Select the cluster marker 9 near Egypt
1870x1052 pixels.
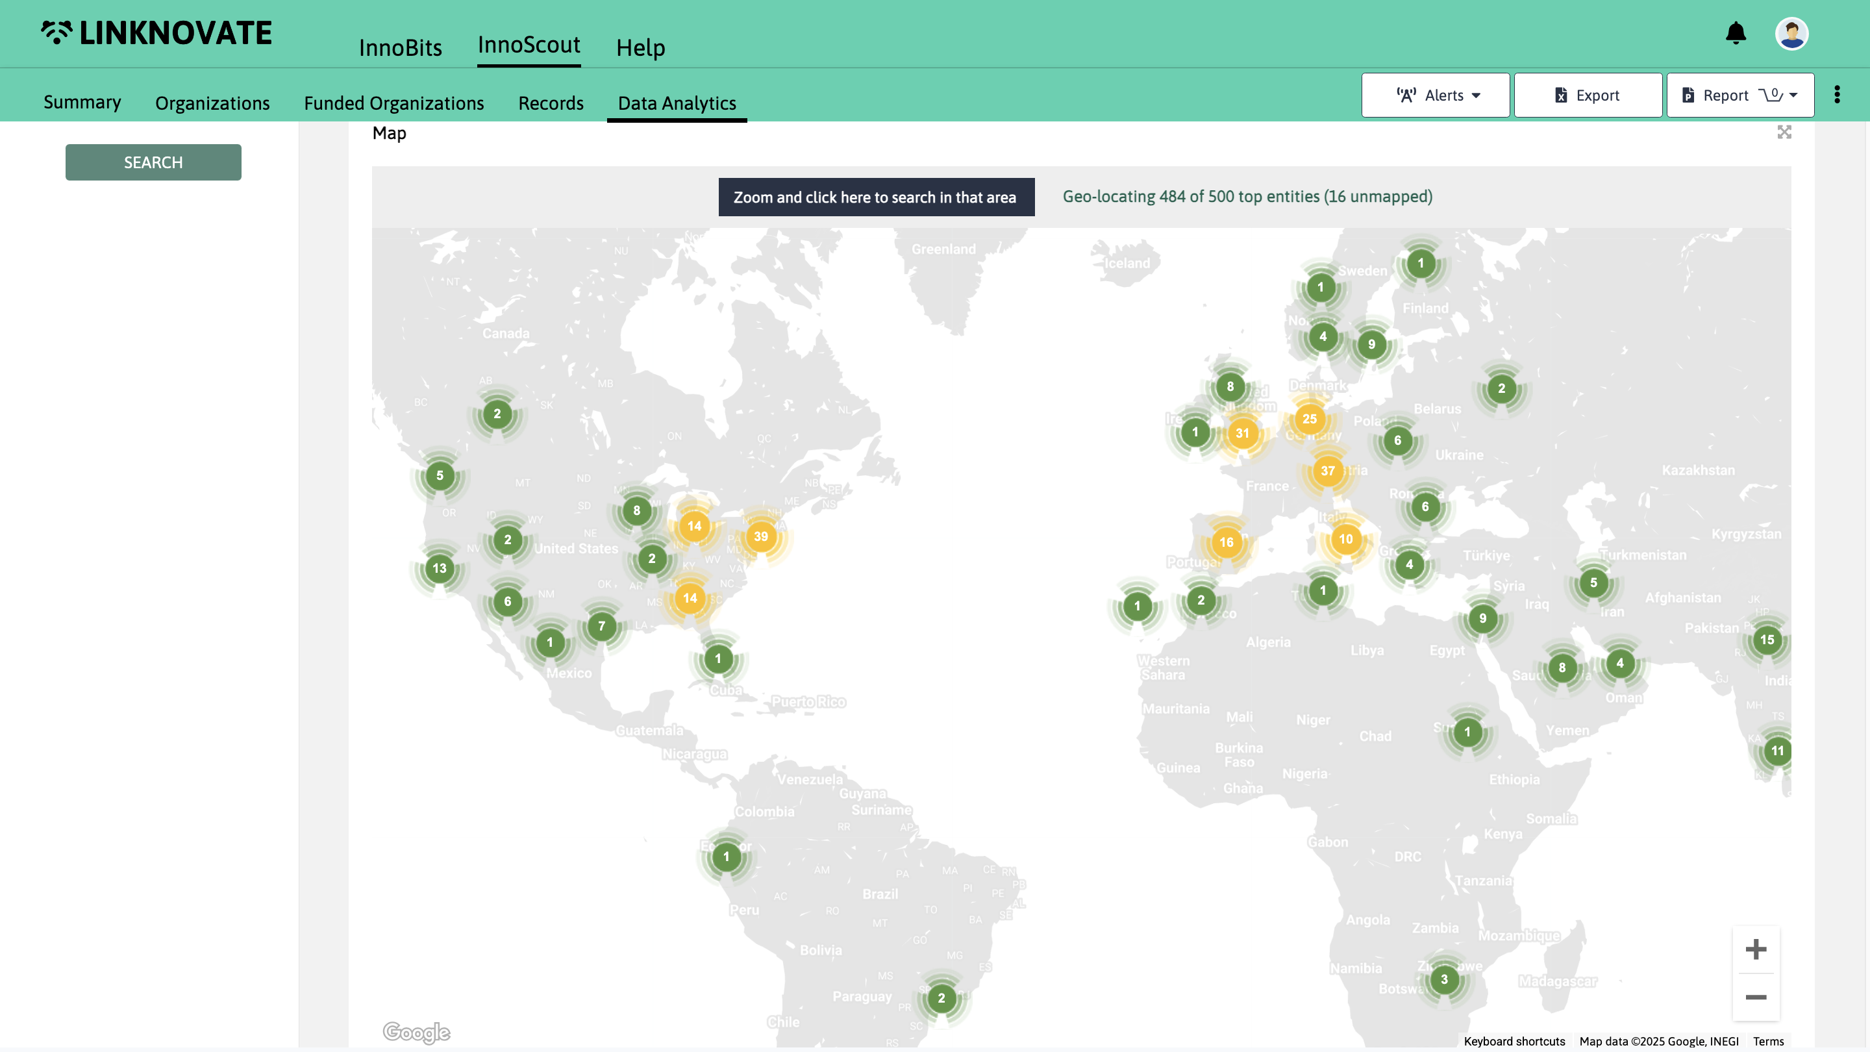(1483, 619)
